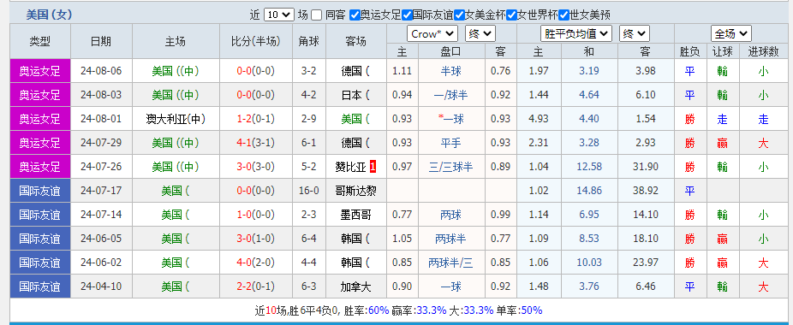Uncheck the 女世界杯 filter checkbox

[x=512, y=15]
